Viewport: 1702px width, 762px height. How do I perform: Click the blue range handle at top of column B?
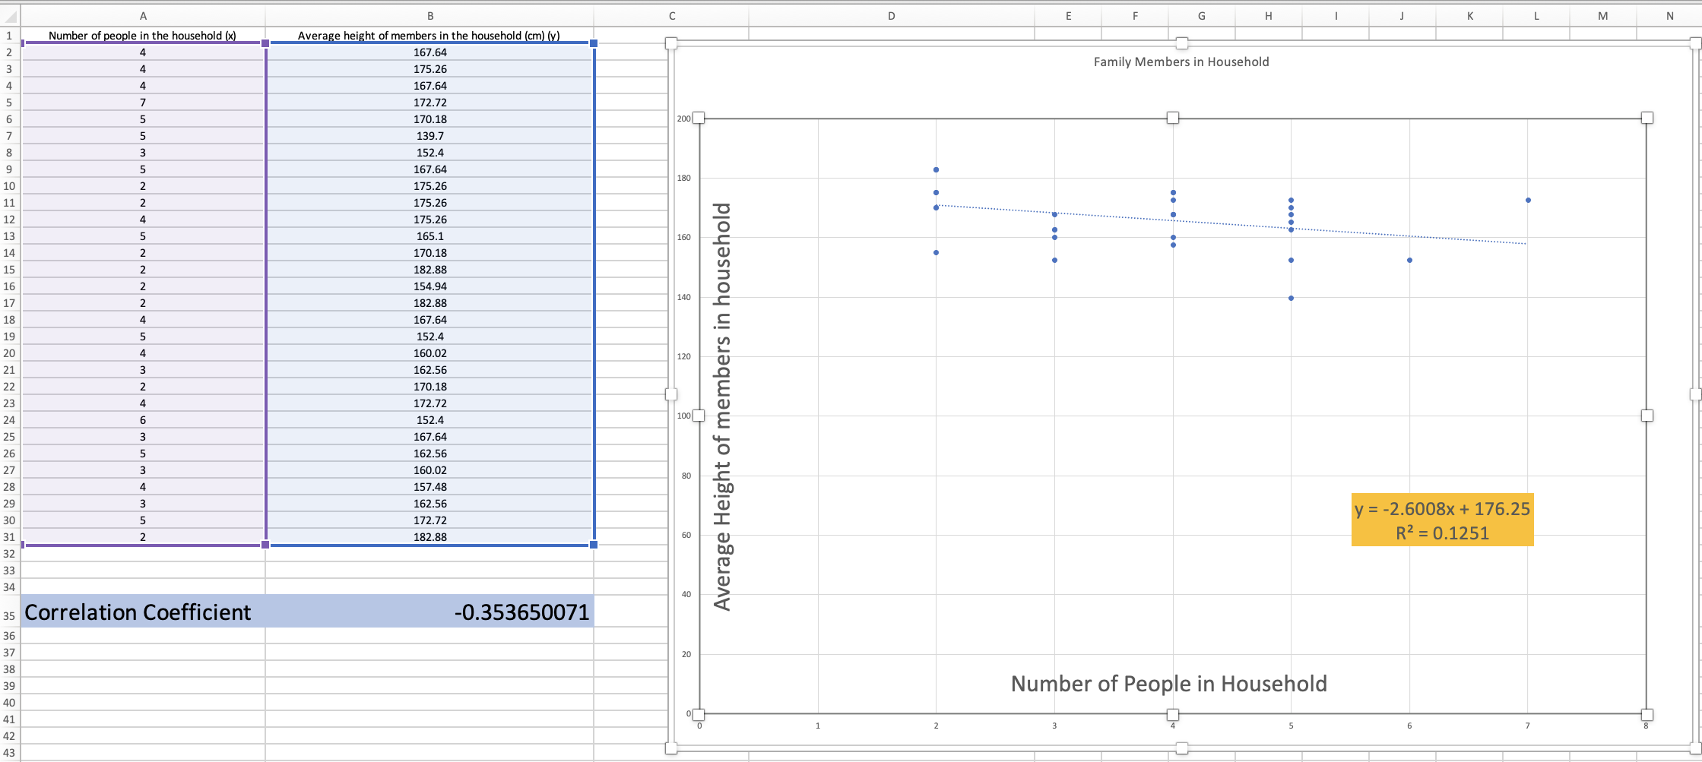tap(594, 43)
